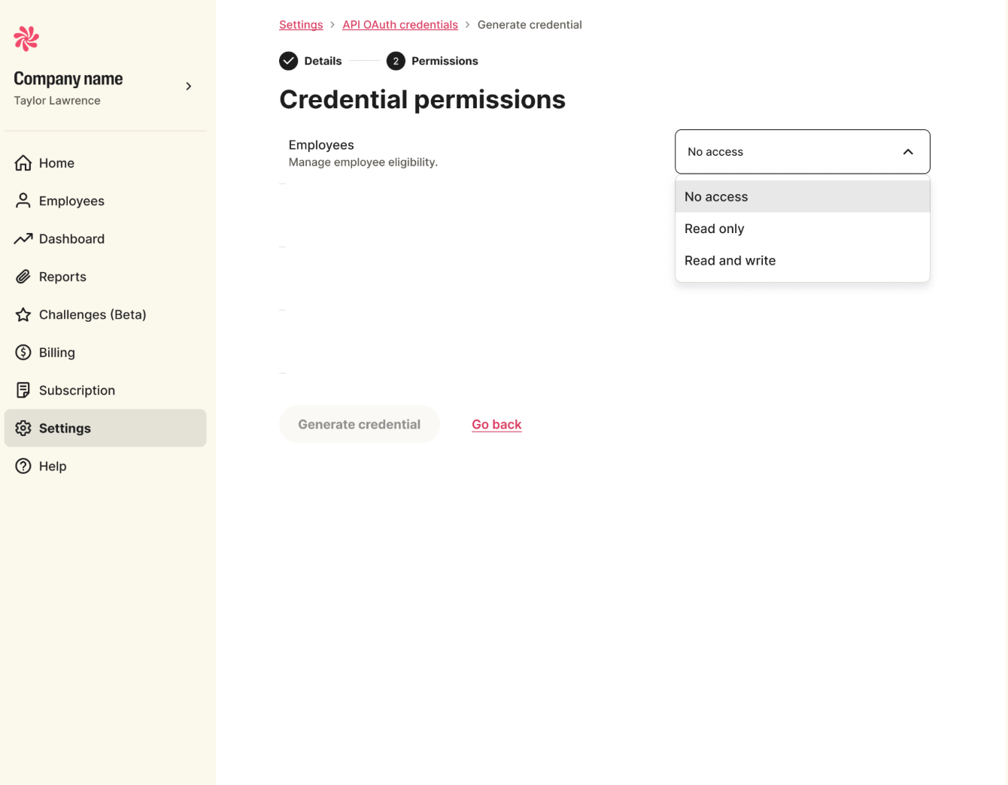Follow the Go back link
1008x785 pixels.
[496, 425]
